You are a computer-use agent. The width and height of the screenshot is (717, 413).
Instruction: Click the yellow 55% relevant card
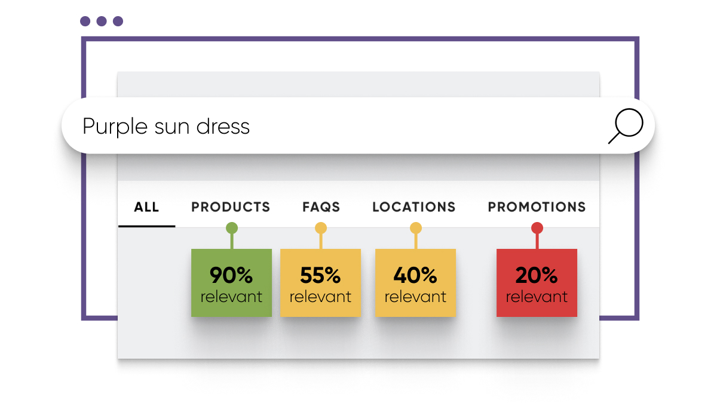pyautogui.click(x=320, y=283)
